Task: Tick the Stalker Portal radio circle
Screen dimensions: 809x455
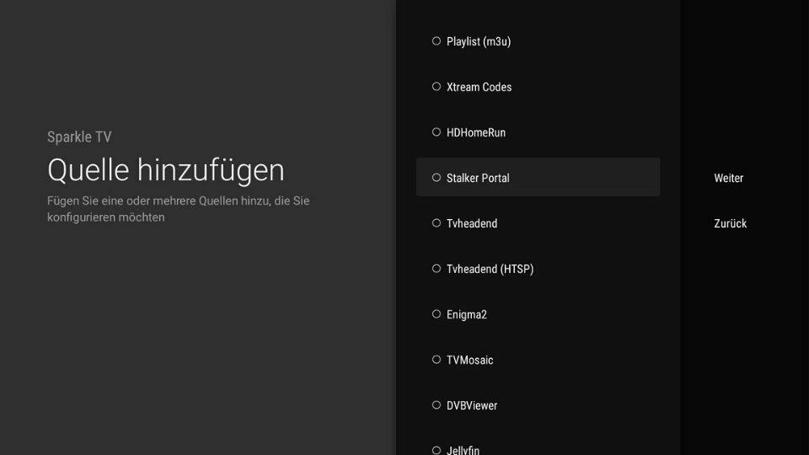Action: tap(437, 177)
